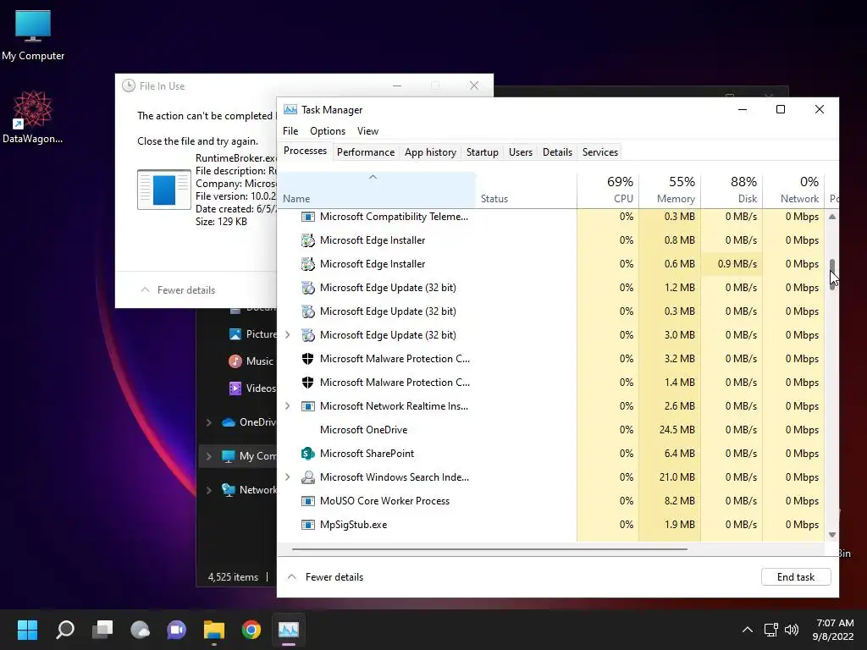Screen dimensions: 867x650
Task: Open My Computer desktop icon
Action: 33,34
